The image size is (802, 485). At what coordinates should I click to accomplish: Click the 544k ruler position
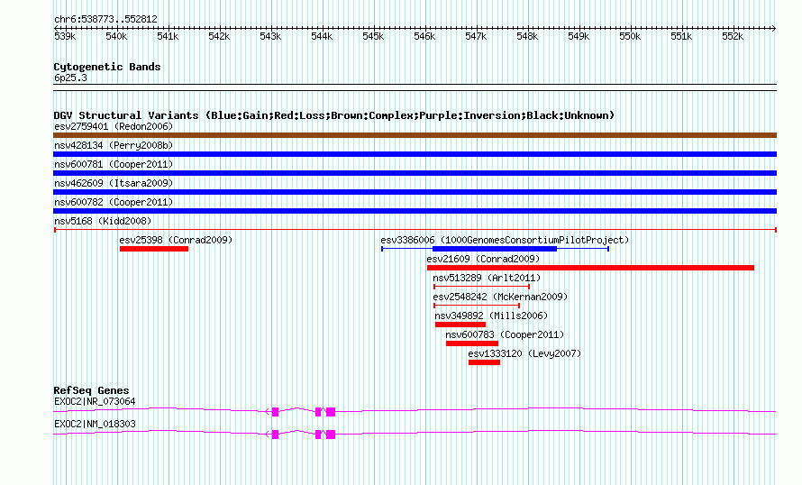pos(322,36)
